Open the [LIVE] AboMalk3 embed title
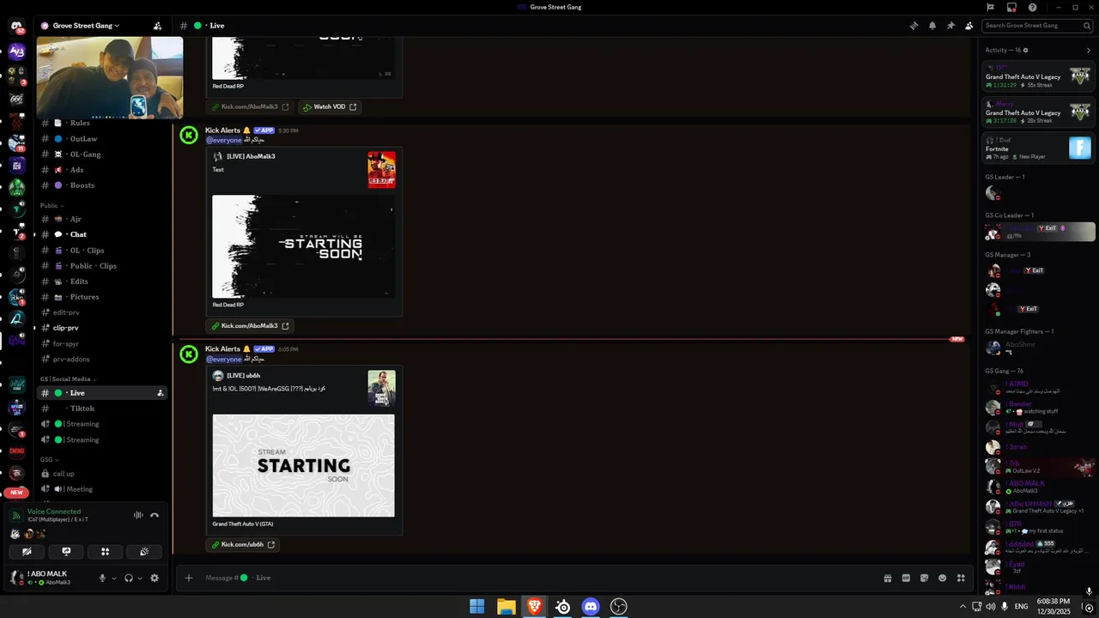 [x=251, y=156]
